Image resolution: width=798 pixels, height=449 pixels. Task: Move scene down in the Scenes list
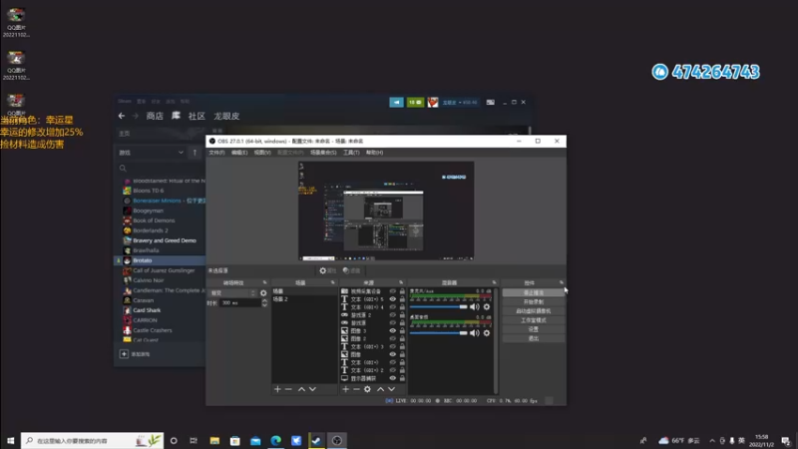tap(312, 389)
